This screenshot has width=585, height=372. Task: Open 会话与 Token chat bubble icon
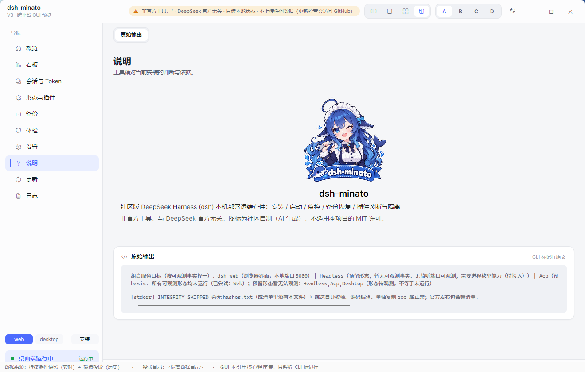18,81
